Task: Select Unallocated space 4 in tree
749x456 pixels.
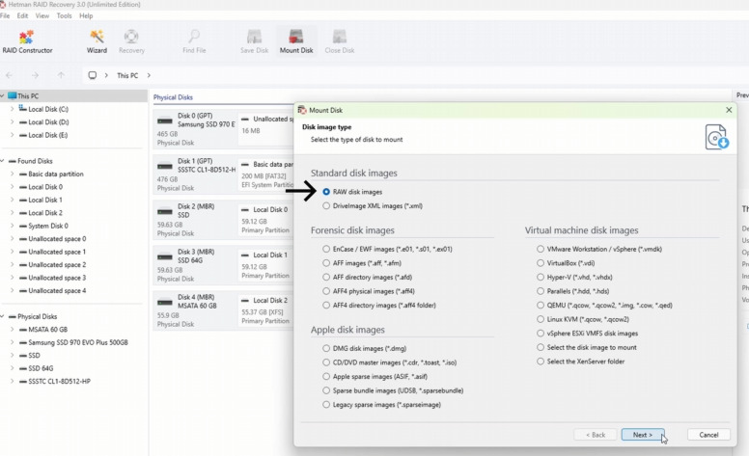Action: tap(57, 290)
